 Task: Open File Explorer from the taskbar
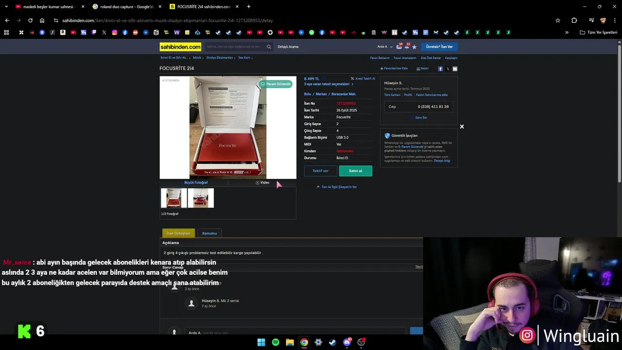tap(290, 342)
